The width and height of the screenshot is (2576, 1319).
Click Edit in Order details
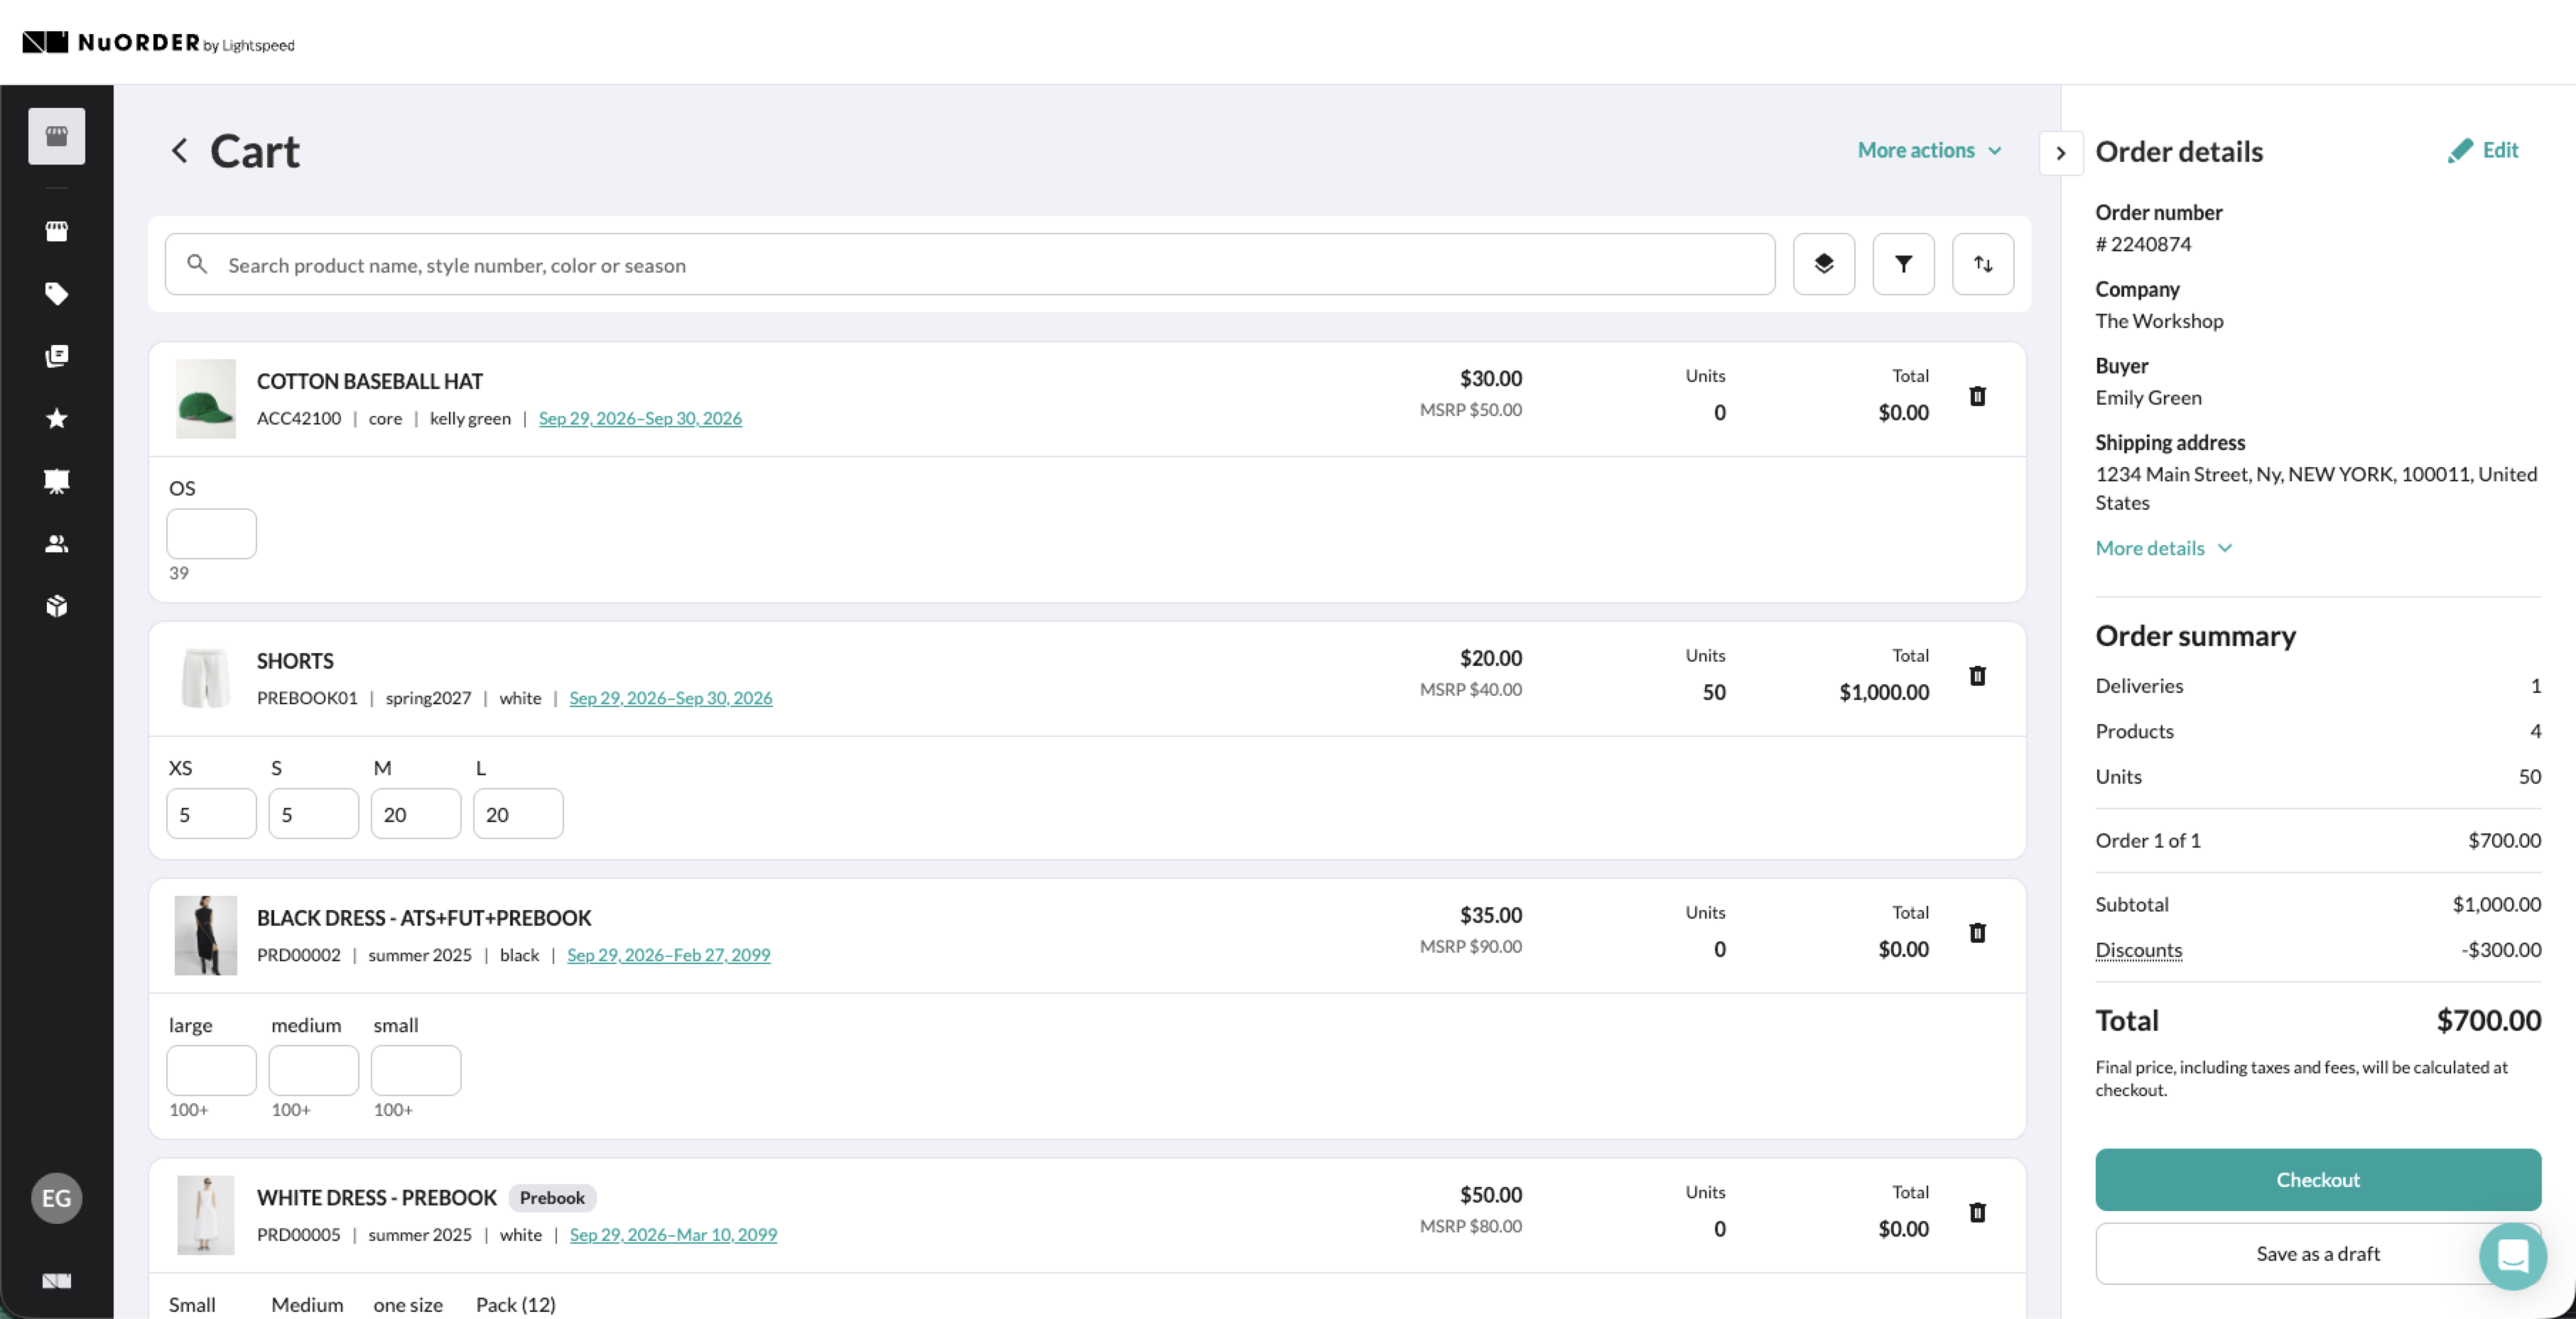point(2483,150)
